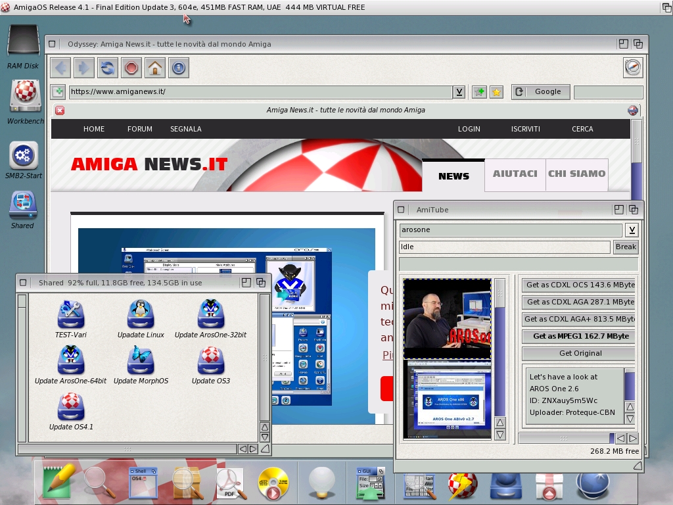
Task: Expand the URL history dropdown
Action: click(x=459, y=92)
